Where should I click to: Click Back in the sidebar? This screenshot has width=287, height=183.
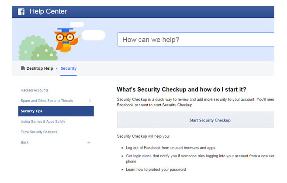click(24, 142)
